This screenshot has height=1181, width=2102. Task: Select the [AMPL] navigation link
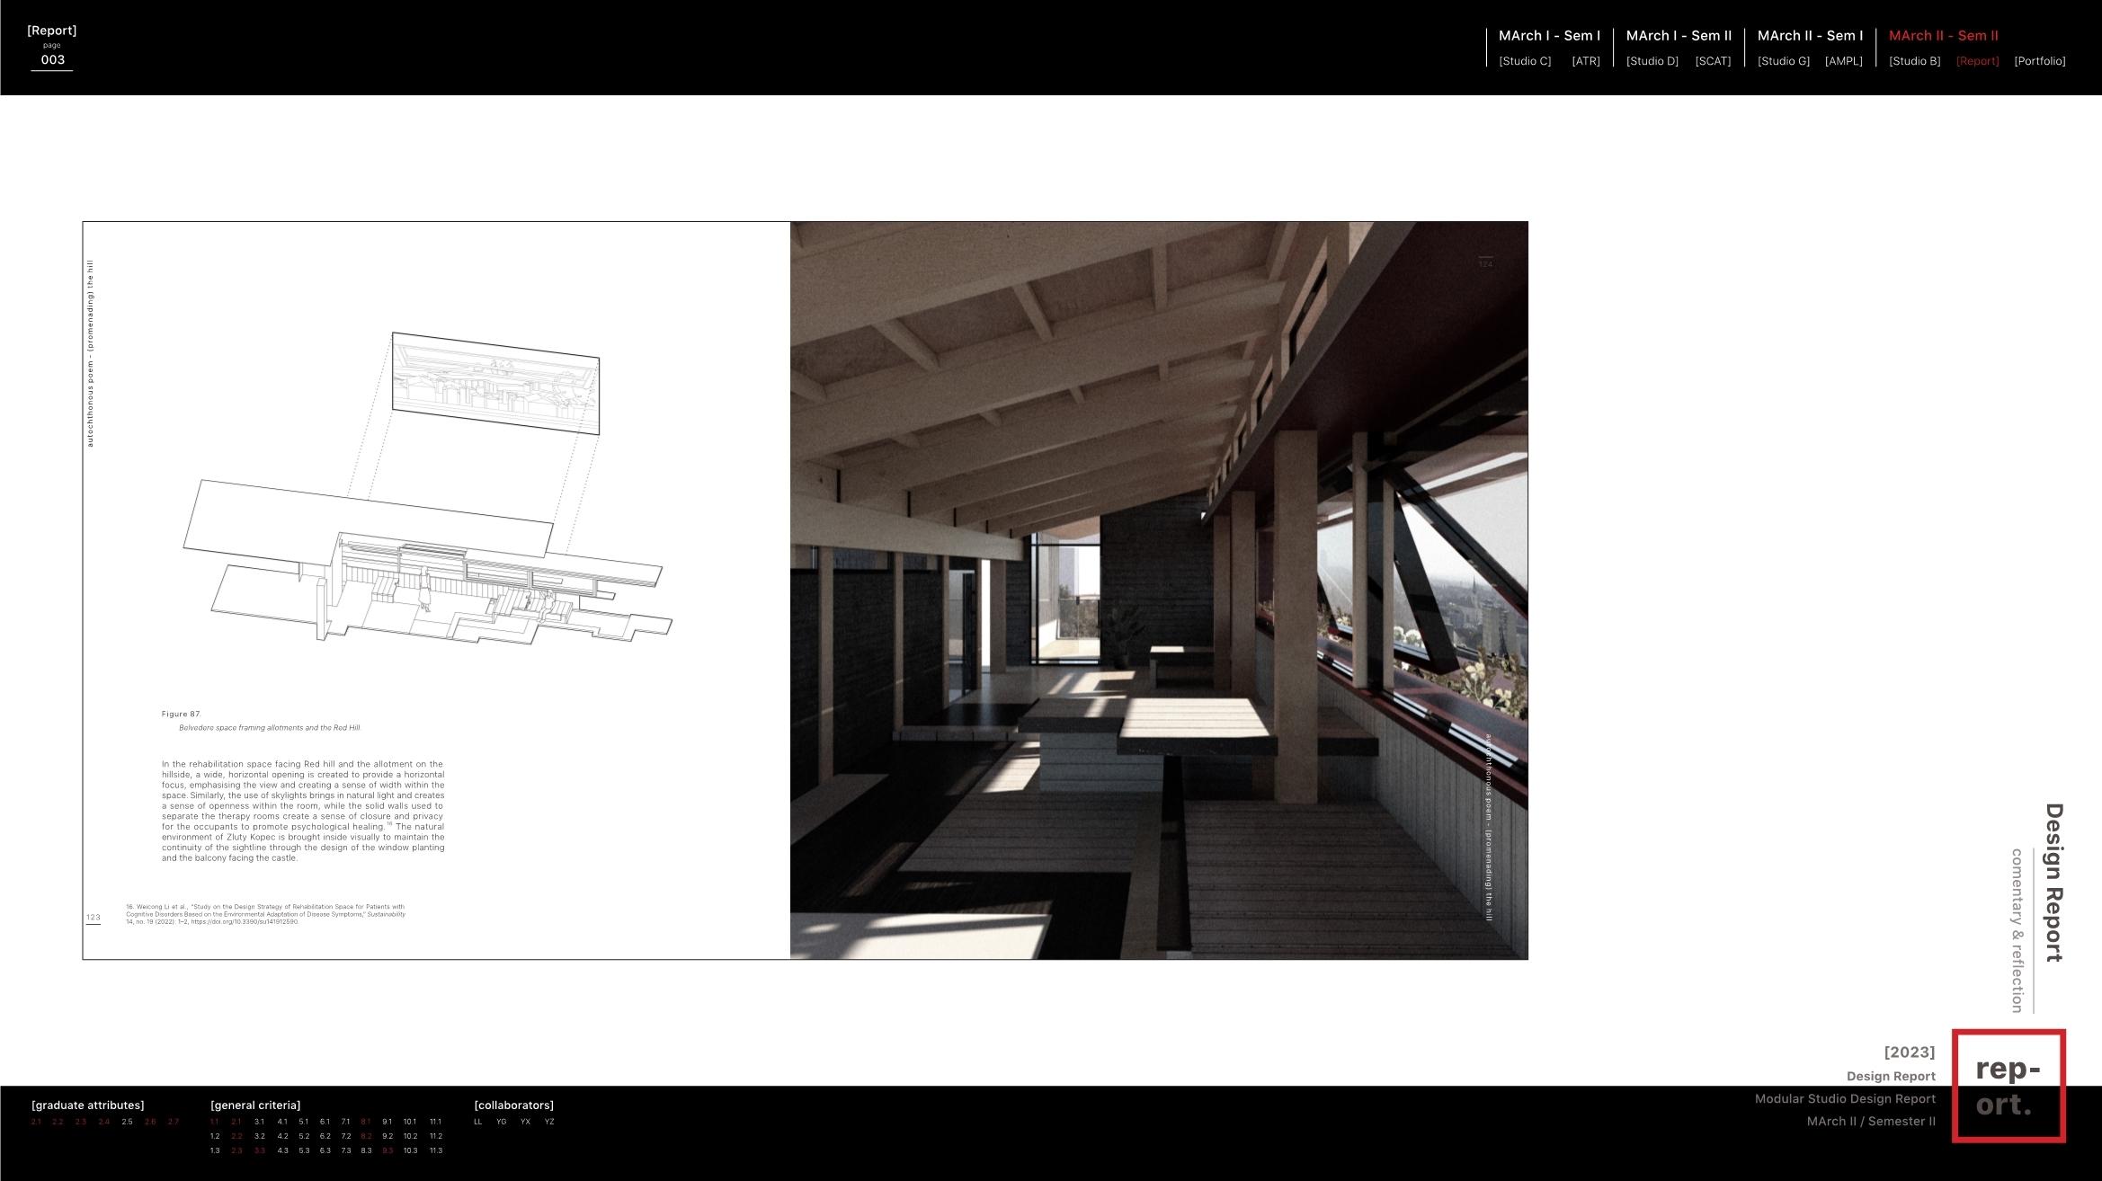tap(1843, 61)
